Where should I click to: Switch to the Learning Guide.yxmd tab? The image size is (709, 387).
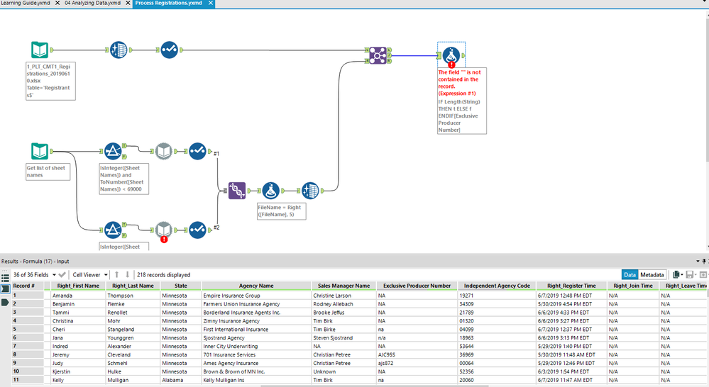click(x=26, y=3)
